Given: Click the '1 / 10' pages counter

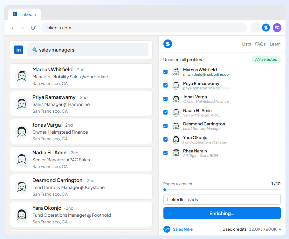Looking at the screenshot, I should pos(276,184).
